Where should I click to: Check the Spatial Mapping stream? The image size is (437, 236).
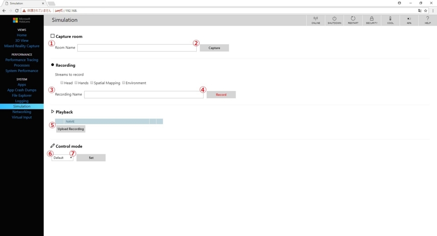click(92, 83)
